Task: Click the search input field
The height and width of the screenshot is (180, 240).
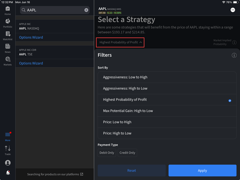Action: point(54,10)
